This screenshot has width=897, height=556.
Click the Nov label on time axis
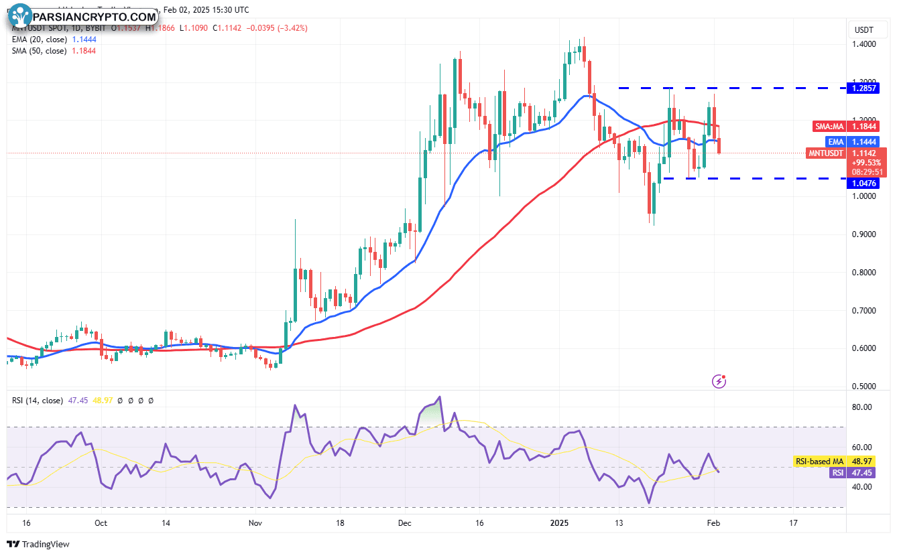[x=255, y=524]
